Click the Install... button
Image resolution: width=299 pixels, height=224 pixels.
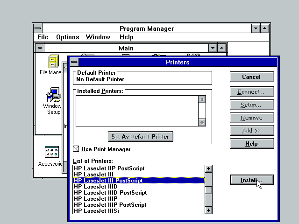tap(252, 180)
